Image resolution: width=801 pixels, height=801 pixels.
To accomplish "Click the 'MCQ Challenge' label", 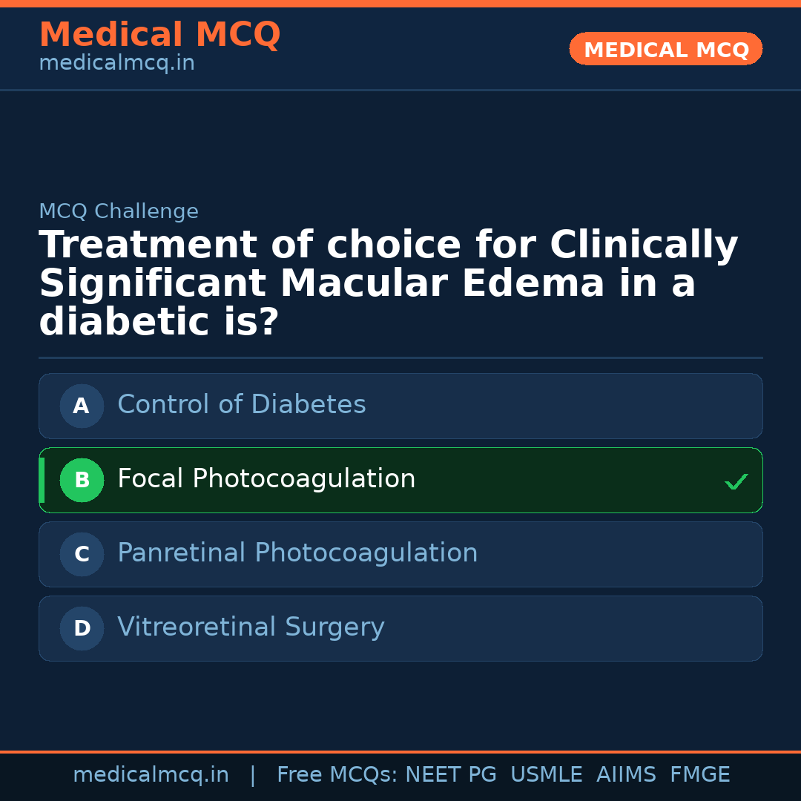I will 119,211.
